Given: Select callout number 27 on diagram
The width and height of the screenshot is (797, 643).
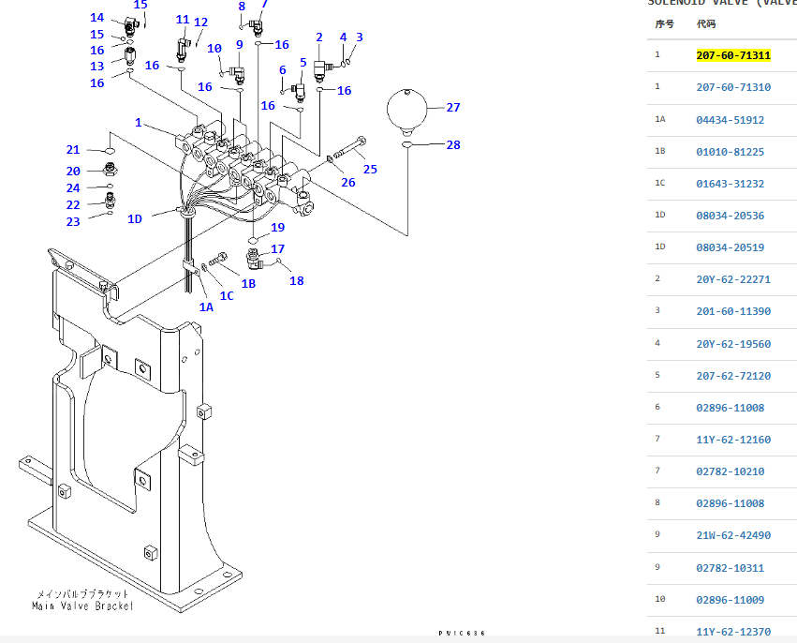Looking at the screenshot, I should [453, 108].
